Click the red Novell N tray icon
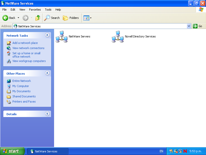This screenshot has width=206, height=155. coord(185,151)
